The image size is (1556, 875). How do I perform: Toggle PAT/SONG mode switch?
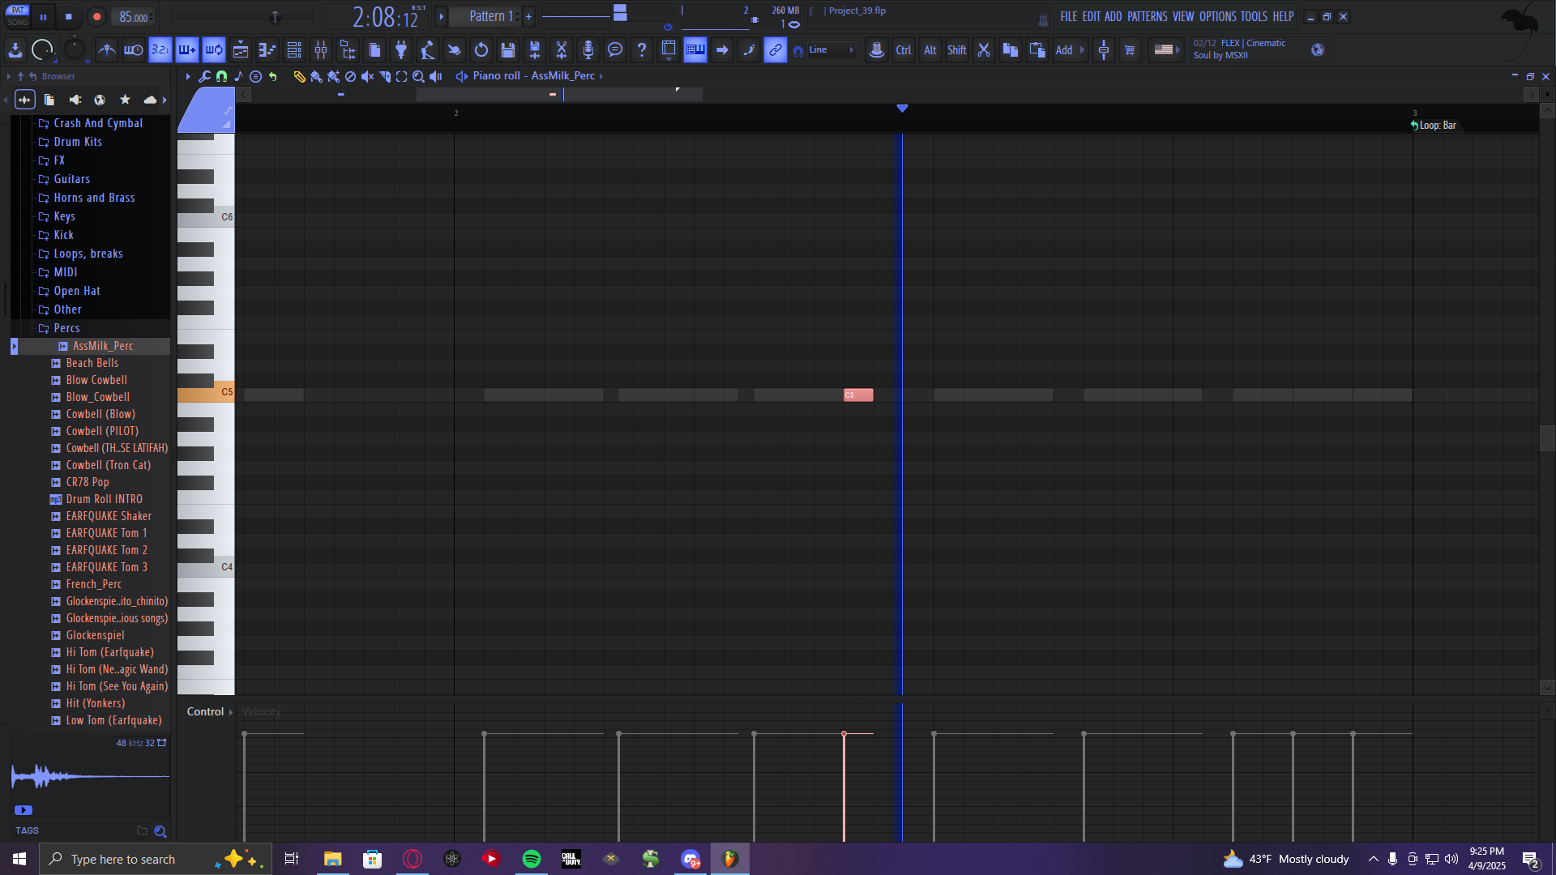coord(17,16)
